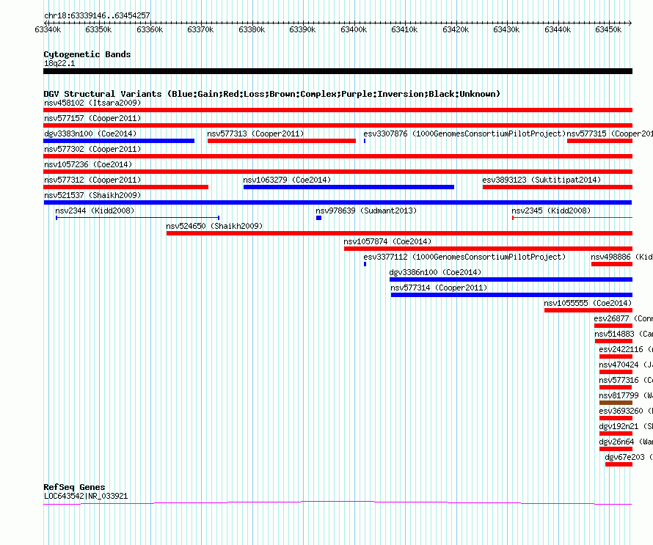Select the nsv577314 (Cooper2011) label
653x545 pixels.
439,288
